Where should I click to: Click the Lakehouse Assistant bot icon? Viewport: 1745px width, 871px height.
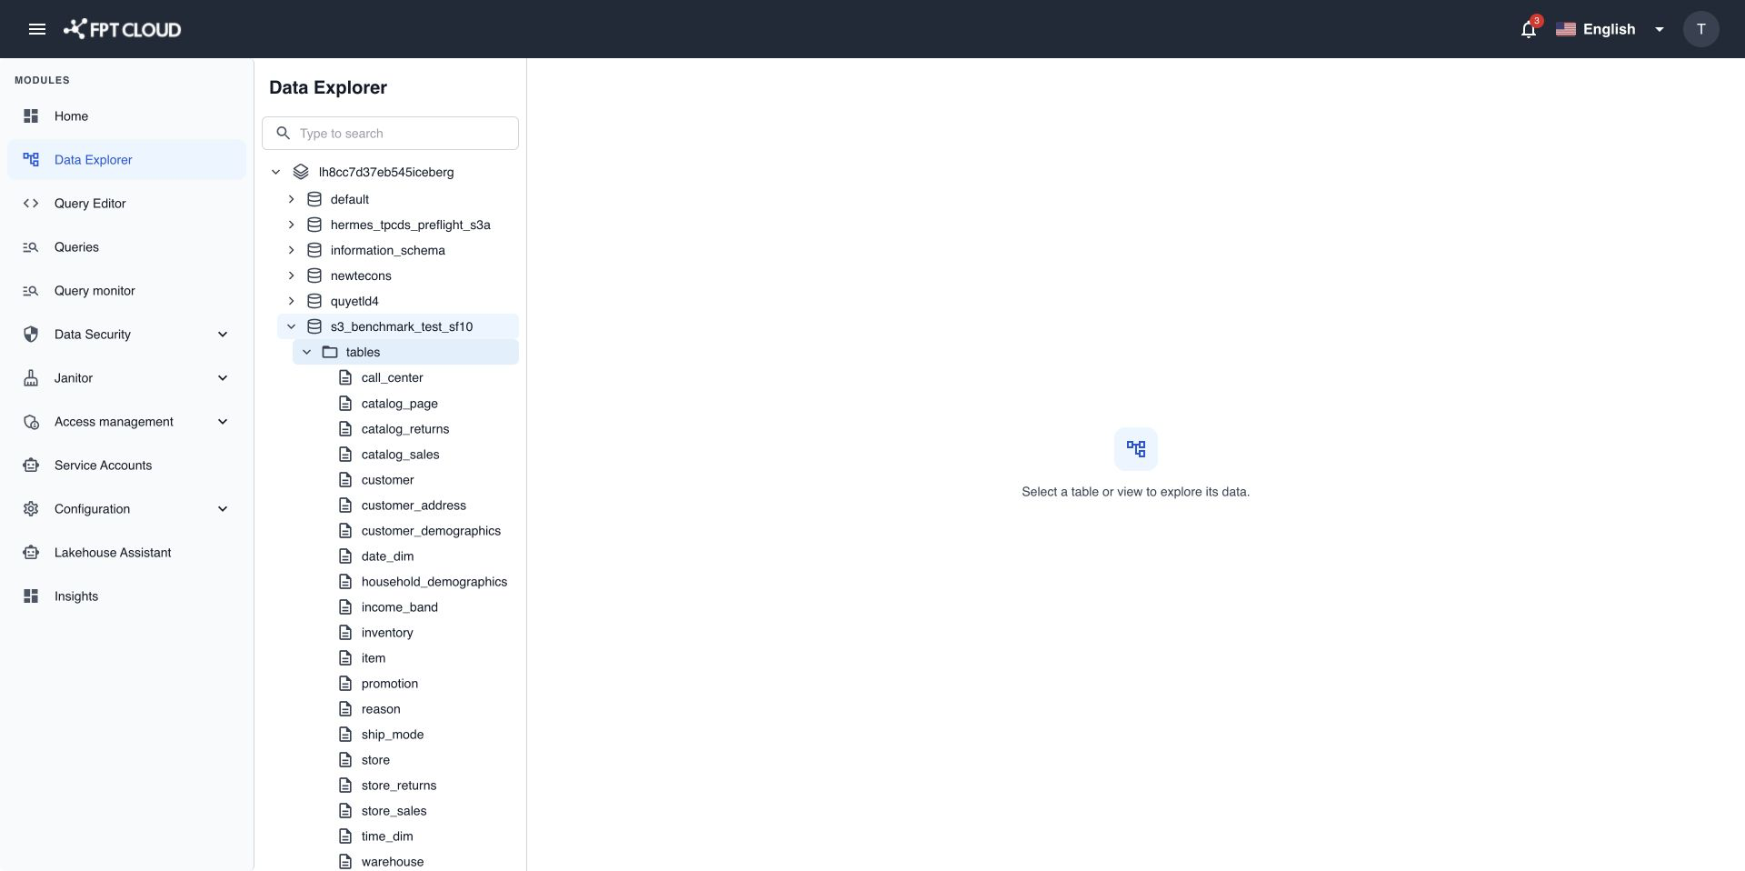coord(31,553)
